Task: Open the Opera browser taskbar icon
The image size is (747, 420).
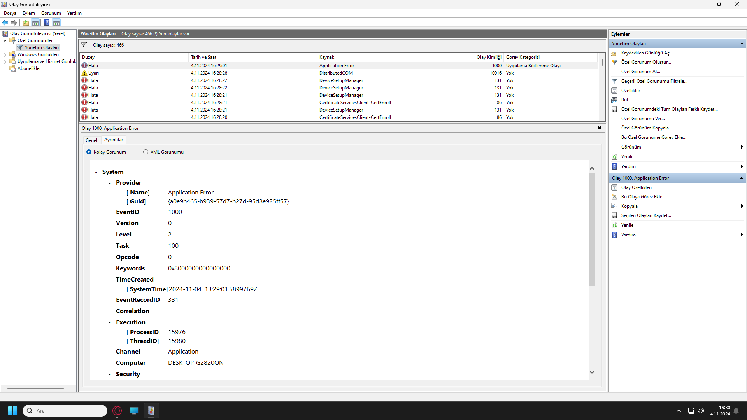Action: [x=117, y=411]
